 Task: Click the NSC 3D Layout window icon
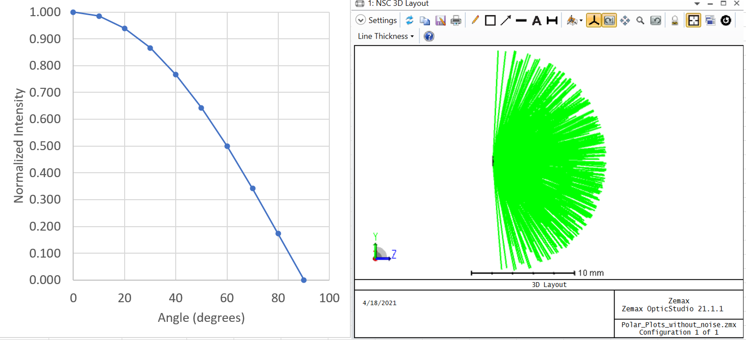(x=360, y=3)
